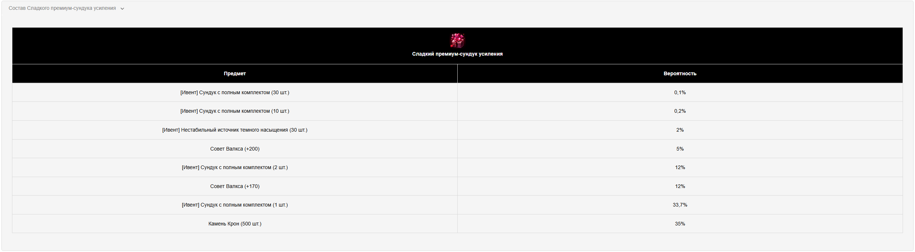This screenshot has height=252, width=915.
Task: Click the chevron arrow beside the section title
Action: [122, 9]
